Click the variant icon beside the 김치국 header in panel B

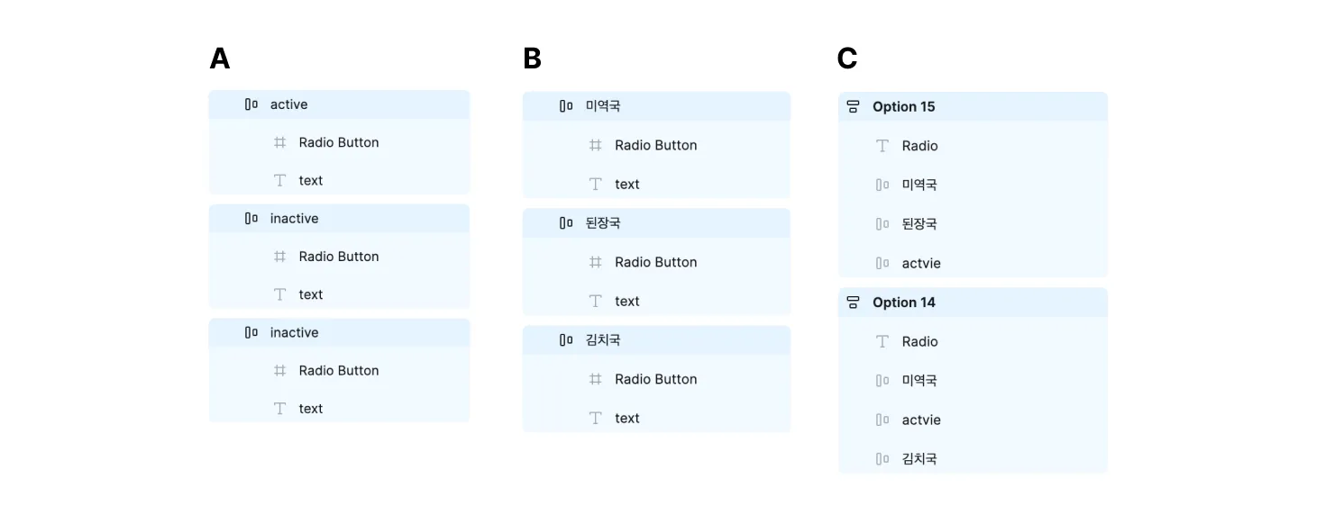(566, 340)
